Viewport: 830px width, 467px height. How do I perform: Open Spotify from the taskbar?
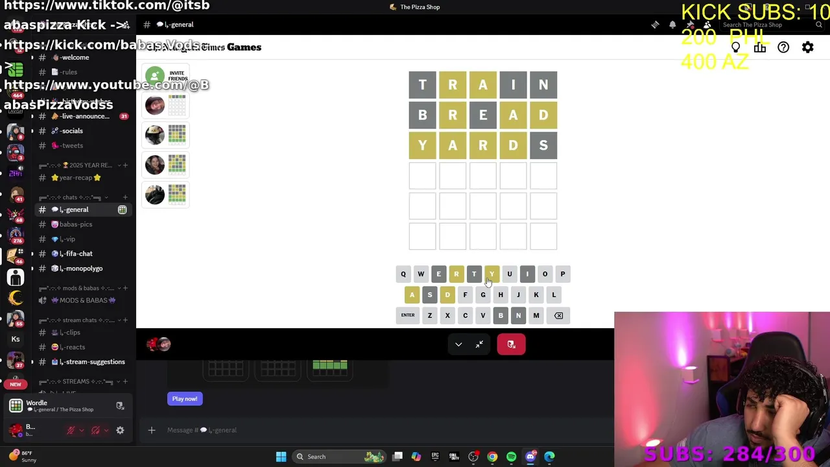click(x=511, y=457)
